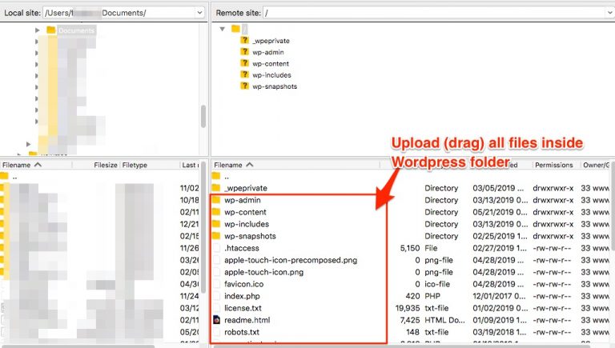Click the question-mark folder icon beside wp-includes

[x=244, y=74]
